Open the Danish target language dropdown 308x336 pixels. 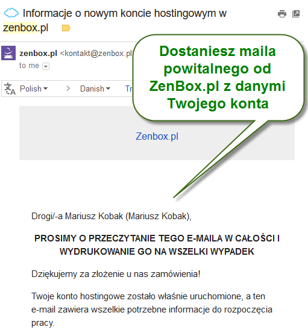coord(95,89)
